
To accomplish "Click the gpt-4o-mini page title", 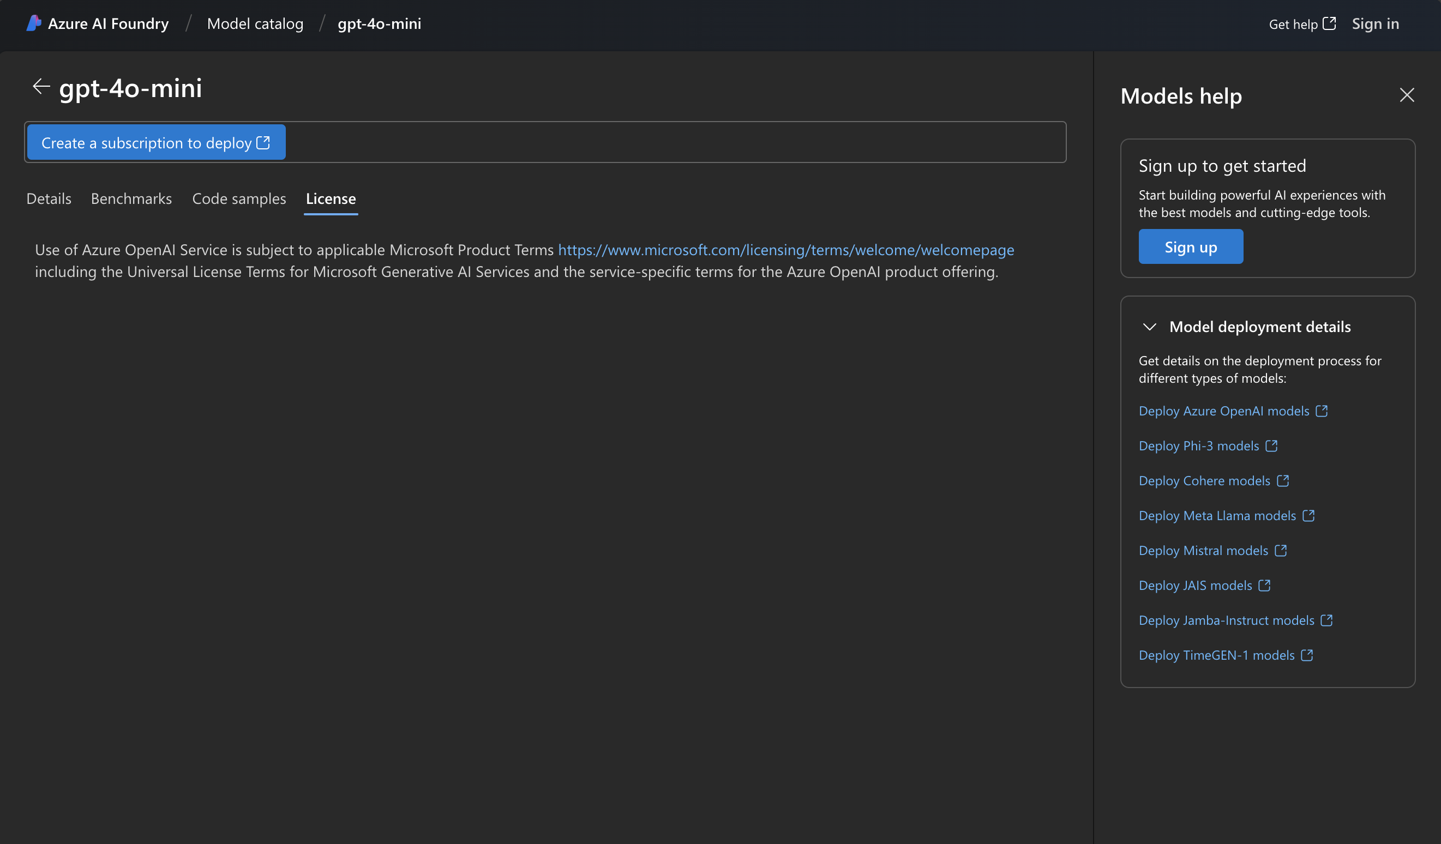I will (x=130, y=88).
